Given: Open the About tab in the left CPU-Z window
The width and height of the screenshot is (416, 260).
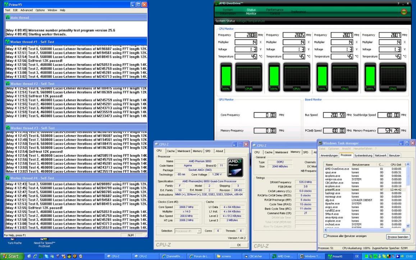Looking at the screenshot, I should tap(219, 151).
